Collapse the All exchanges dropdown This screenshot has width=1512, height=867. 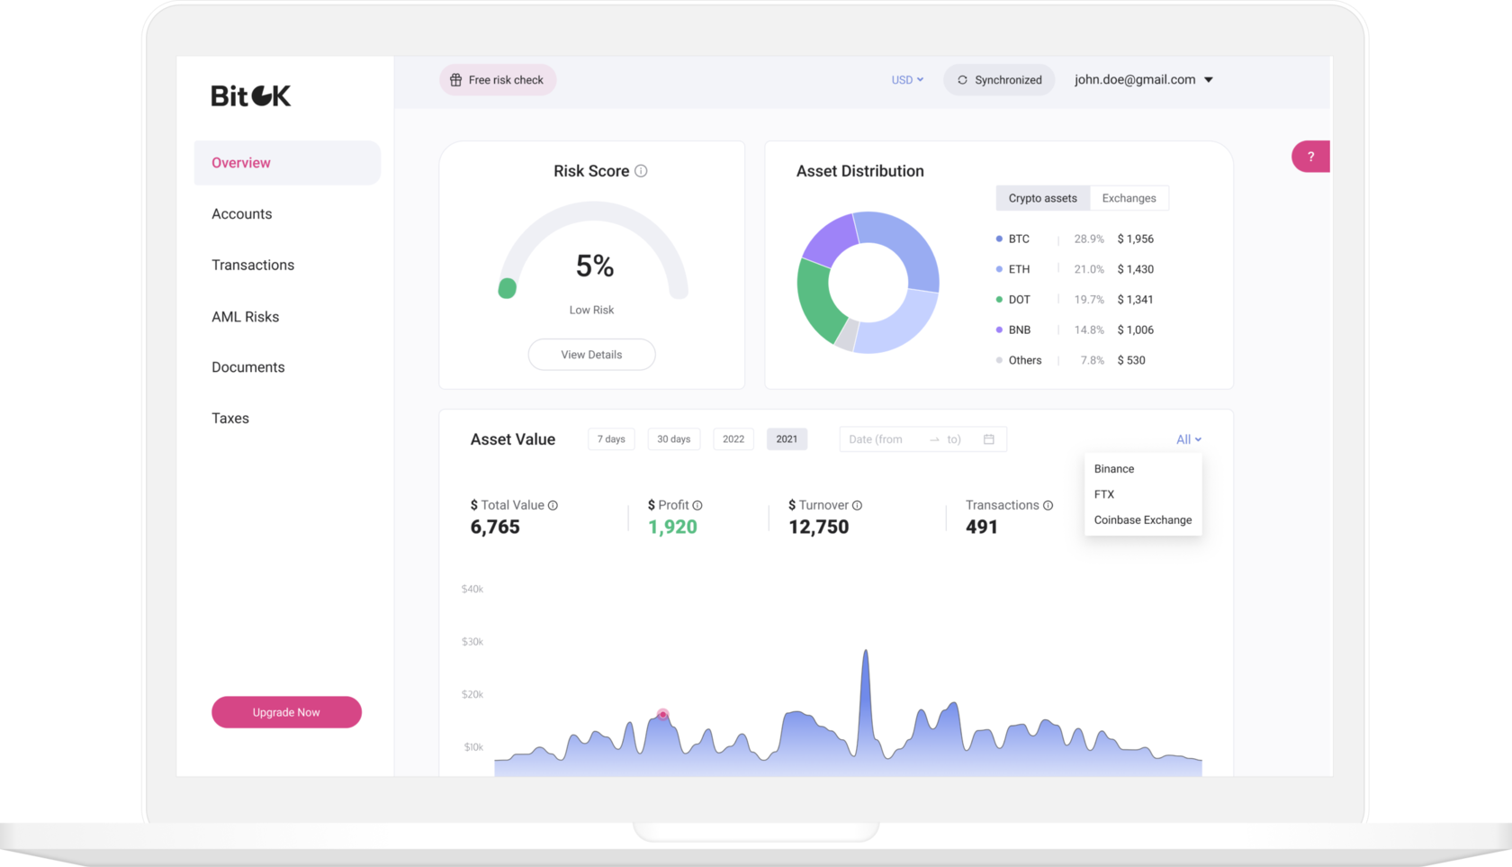click(x=1189, y=439)
